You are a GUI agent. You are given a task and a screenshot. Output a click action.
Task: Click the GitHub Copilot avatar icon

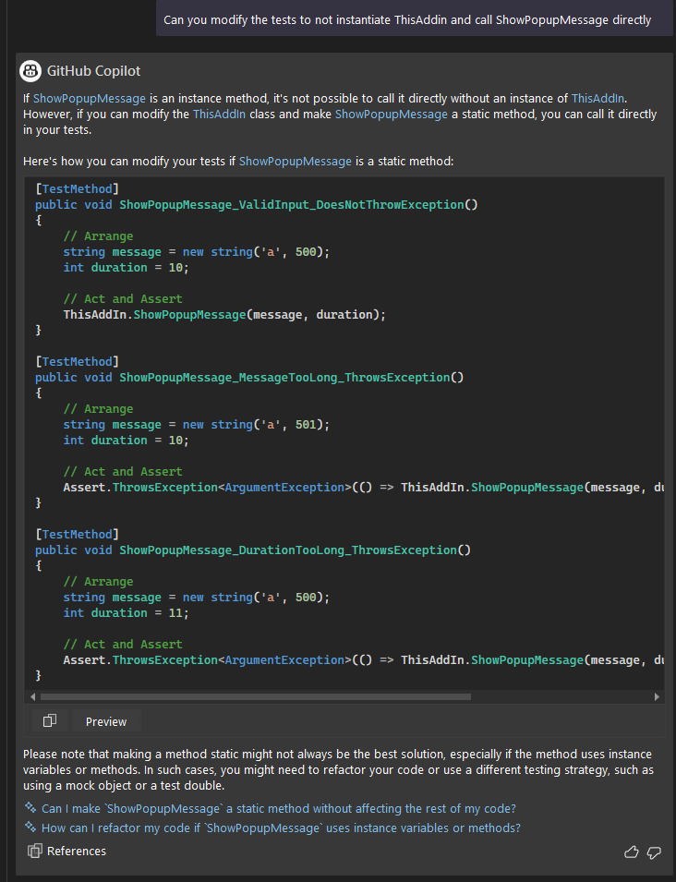(30, 71)
